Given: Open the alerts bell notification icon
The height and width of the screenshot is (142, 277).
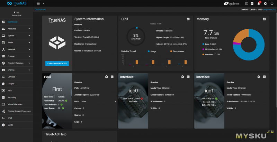Looking at the screenshot, I should [259, 3].
